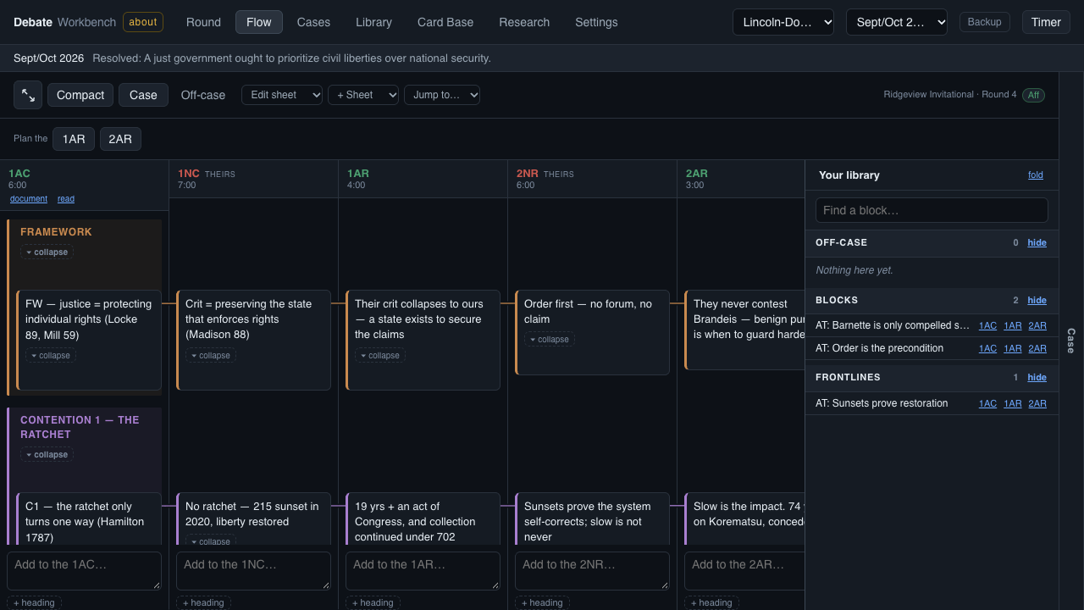Viewport: 1084px width, 610px height.
Task: Collapse the Framework section
Action: 47,252
